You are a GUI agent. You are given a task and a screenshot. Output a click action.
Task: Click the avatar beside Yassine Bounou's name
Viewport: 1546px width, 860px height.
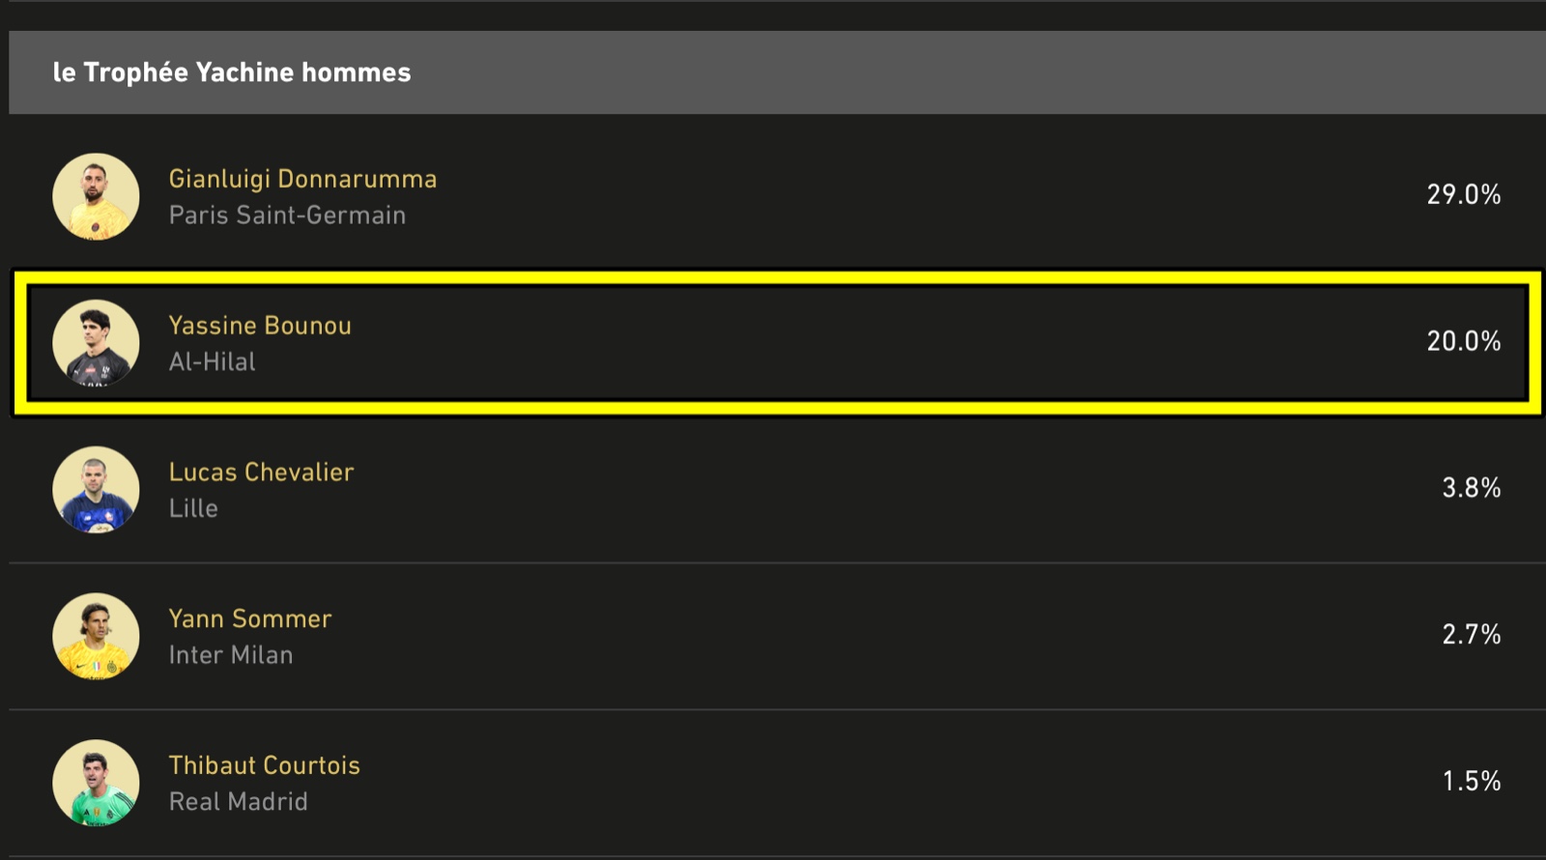[x=96, y=343]
